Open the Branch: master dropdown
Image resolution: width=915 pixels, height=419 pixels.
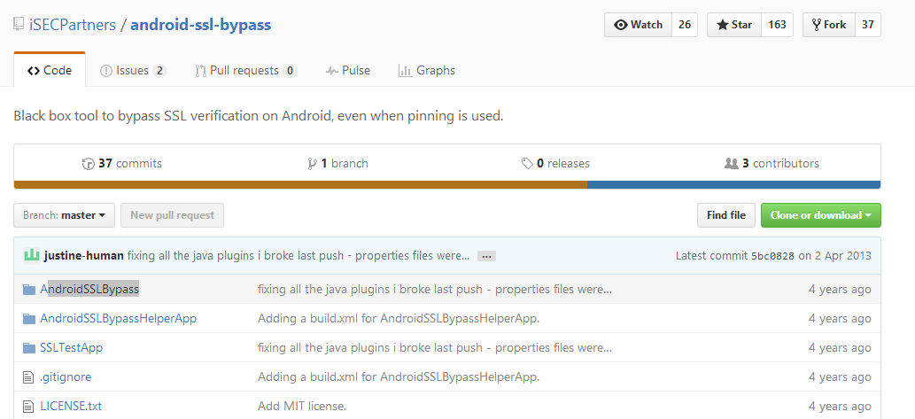[x=65, y=215]
